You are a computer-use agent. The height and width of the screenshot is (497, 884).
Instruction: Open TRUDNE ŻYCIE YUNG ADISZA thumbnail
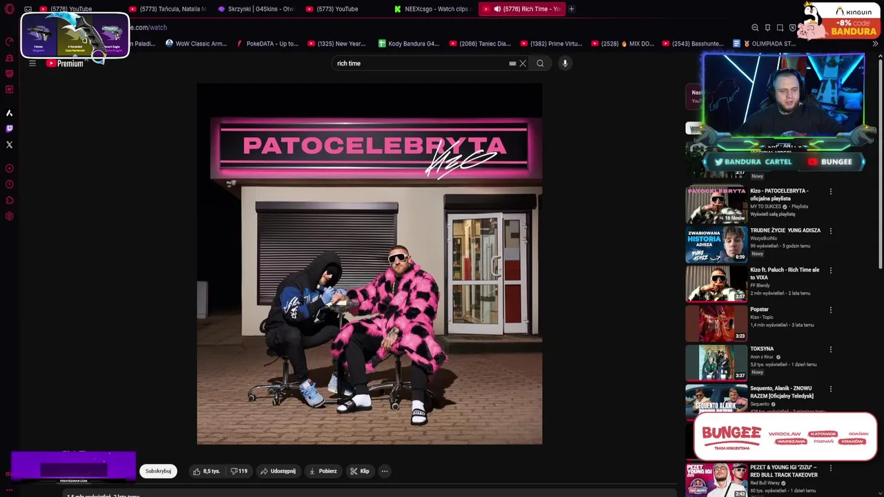[716, 244]
